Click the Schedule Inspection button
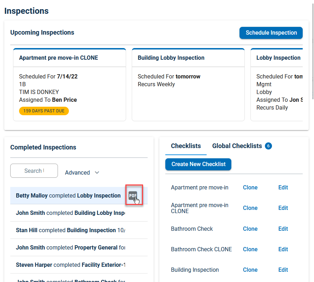 point(271,33)
